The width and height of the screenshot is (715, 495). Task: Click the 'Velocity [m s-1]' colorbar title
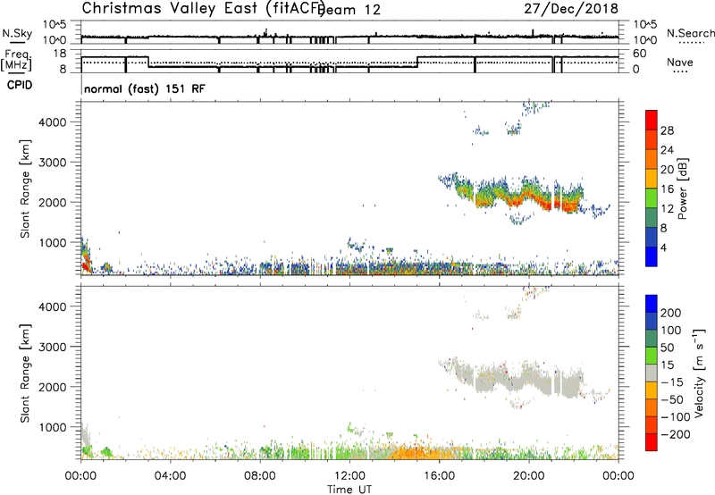(699, 373)
